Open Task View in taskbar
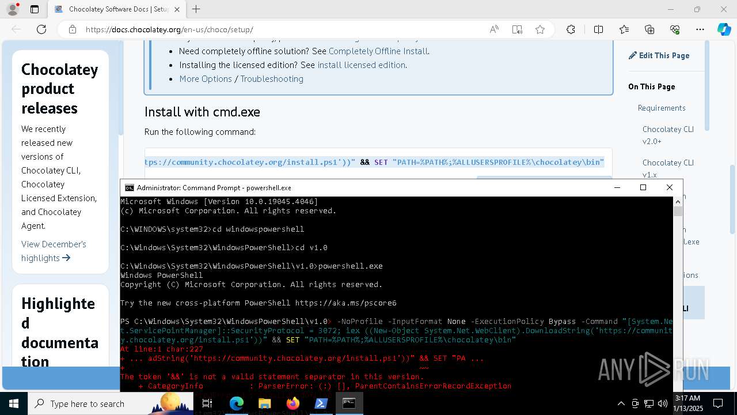Screen dimensions: 737x415 coord(207,403)
